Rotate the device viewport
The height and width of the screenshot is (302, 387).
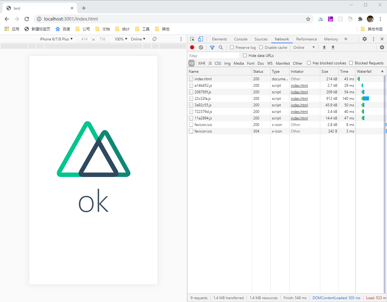click(155, 39)
